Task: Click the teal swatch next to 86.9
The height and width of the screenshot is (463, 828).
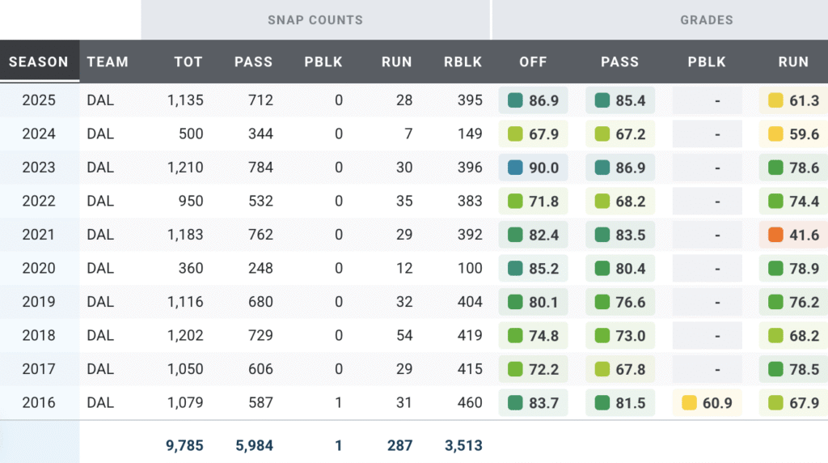Action: click(515, 100)
